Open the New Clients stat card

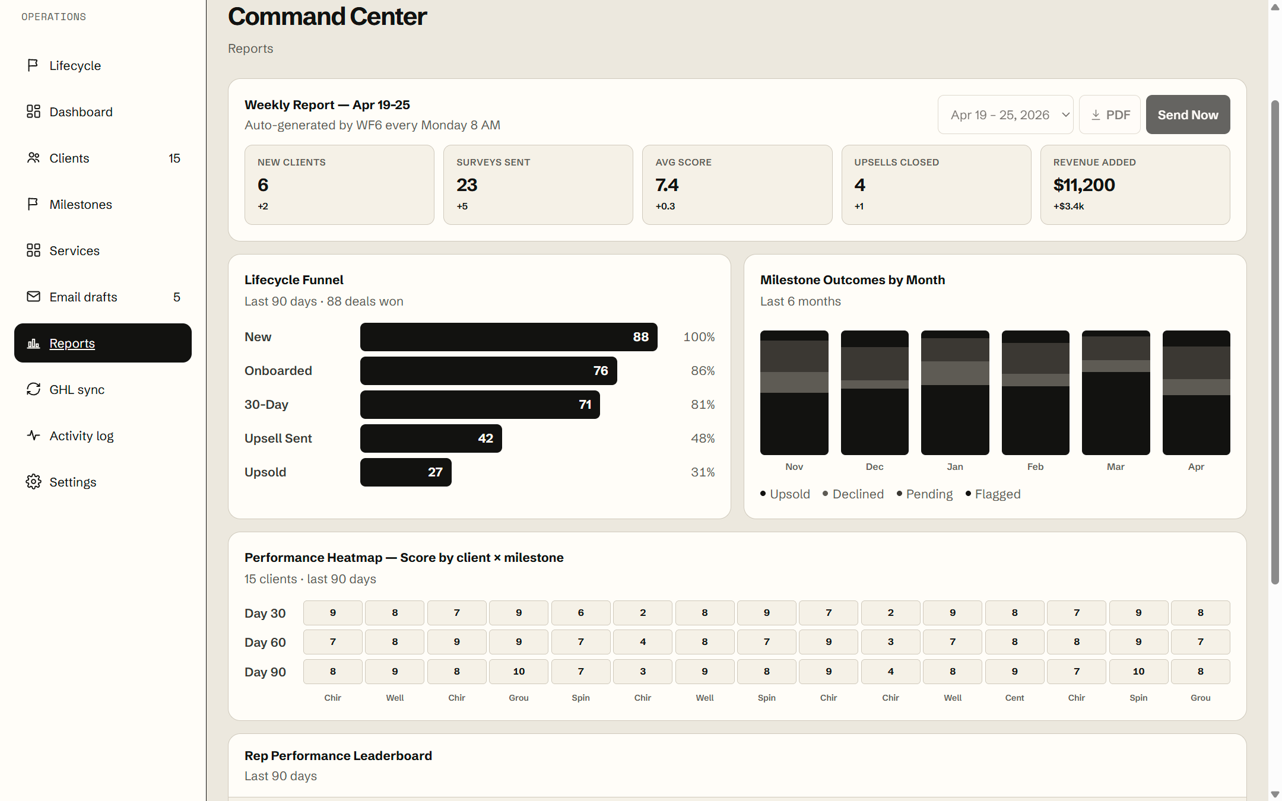(x=339, y=185)
